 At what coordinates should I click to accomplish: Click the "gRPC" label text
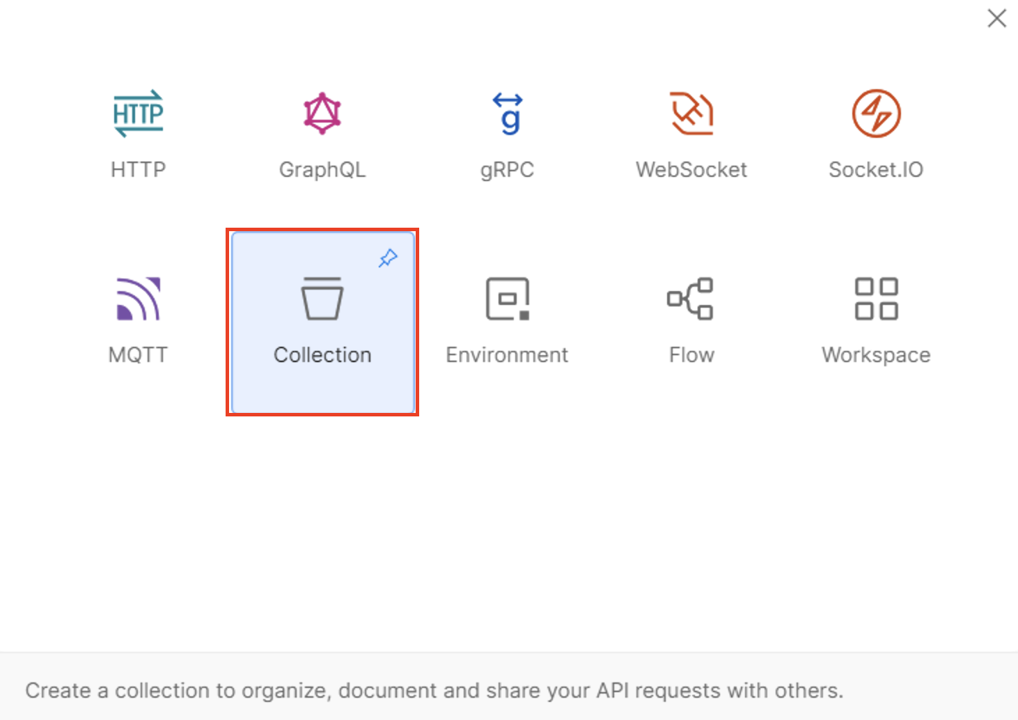coord(507,170)
